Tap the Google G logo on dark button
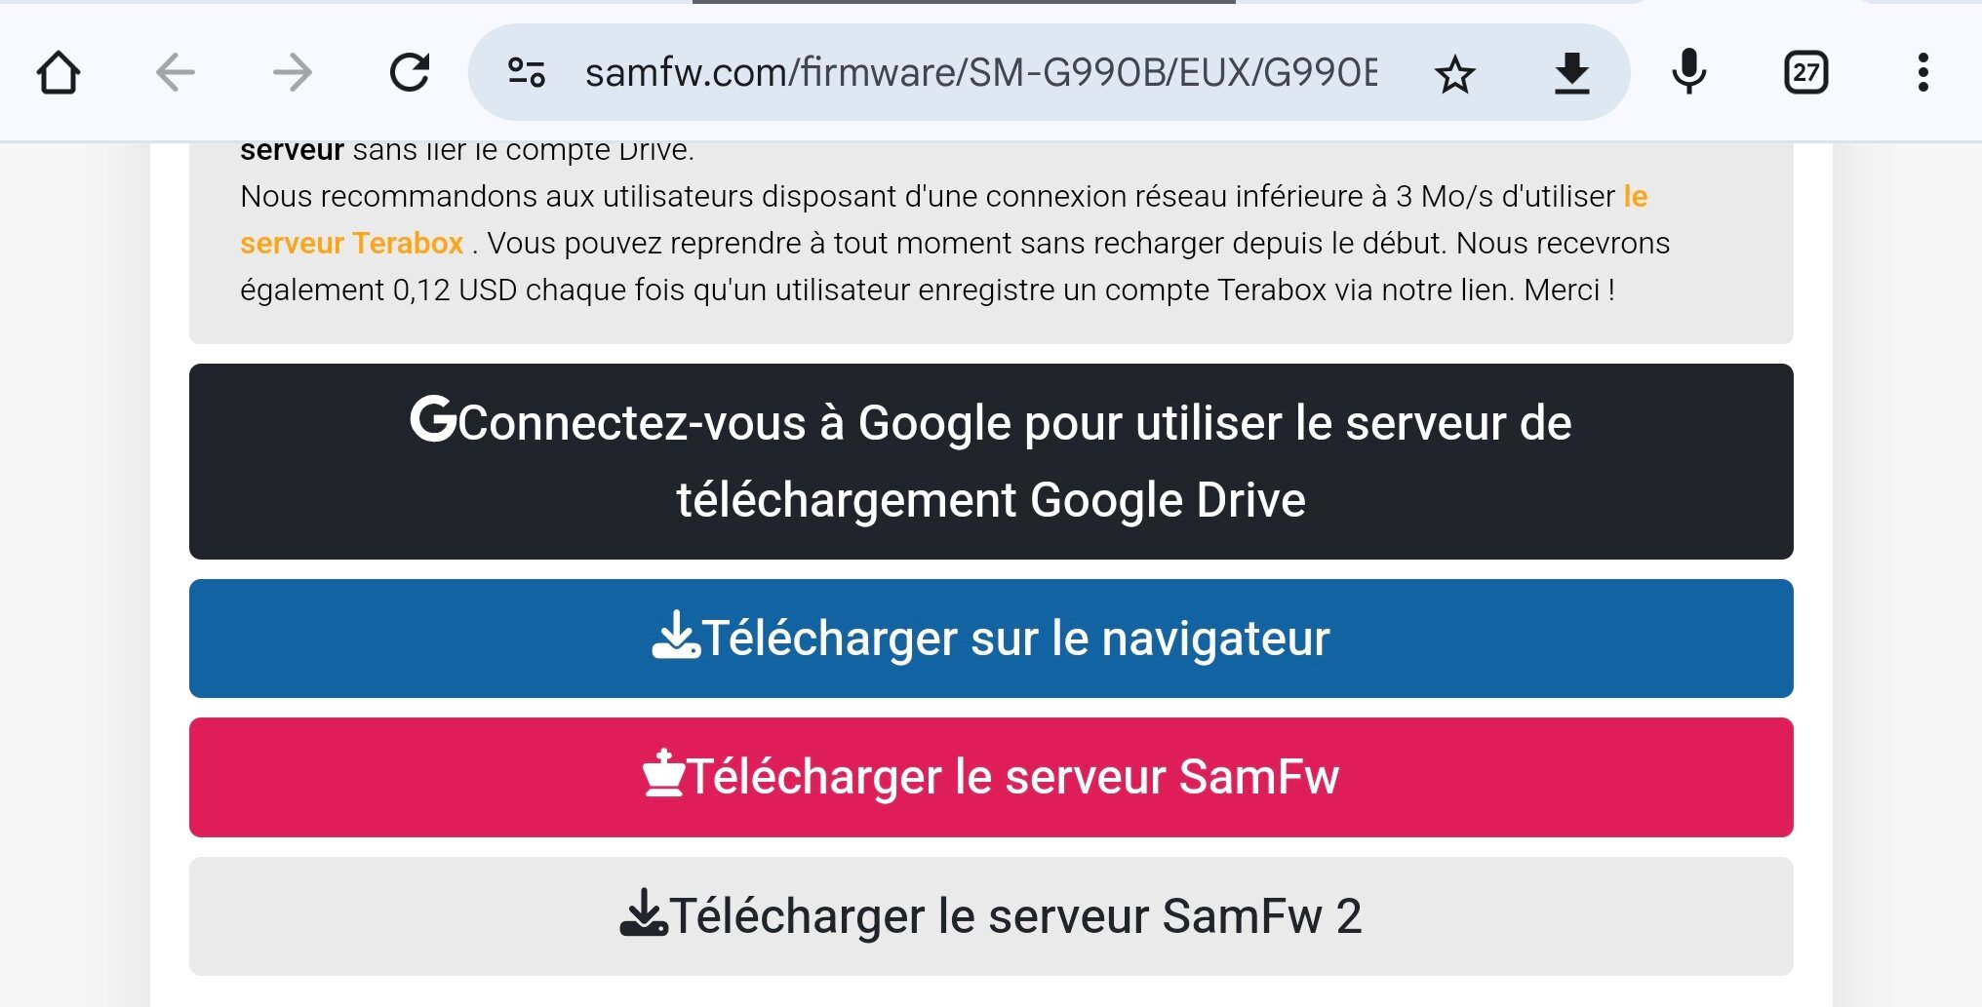The image size is (1982, 1007). (432, 419)
